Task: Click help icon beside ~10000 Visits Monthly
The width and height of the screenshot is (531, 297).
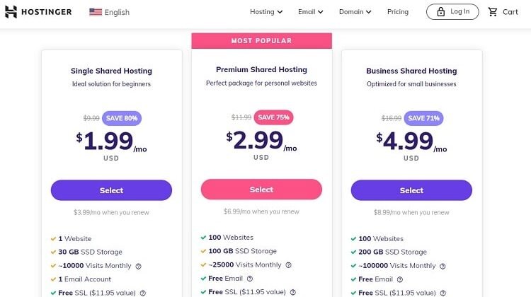Action: coord(139,266)
